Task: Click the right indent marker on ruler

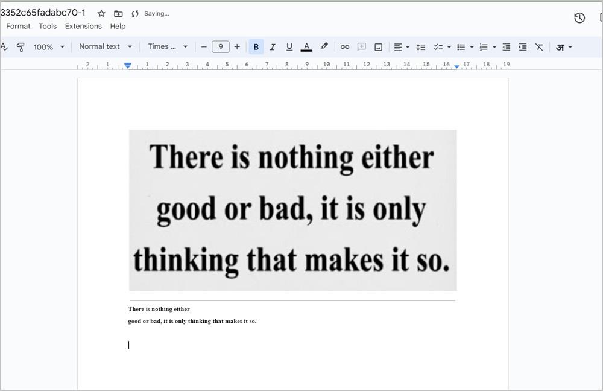Action: [456, 66]
